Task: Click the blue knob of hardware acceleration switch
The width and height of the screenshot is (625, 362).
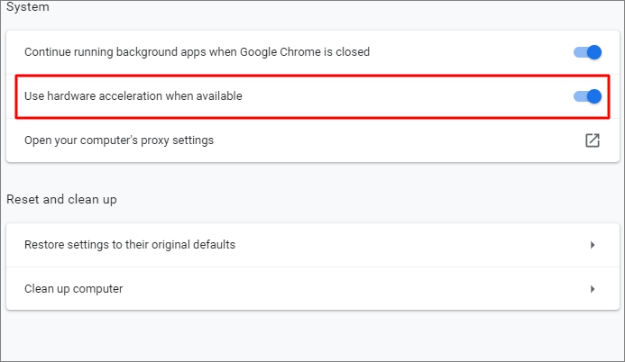Action: tap(593, 96)
